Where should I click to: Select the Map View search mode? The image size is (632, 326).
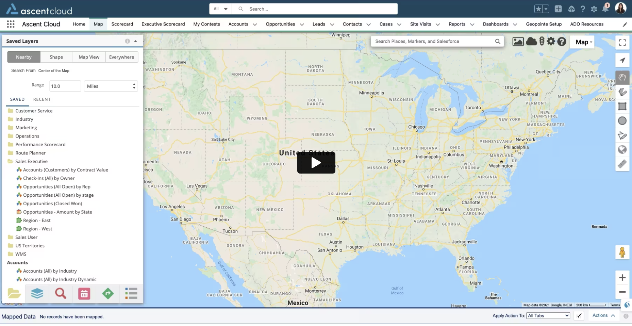(x=89, y=57)
